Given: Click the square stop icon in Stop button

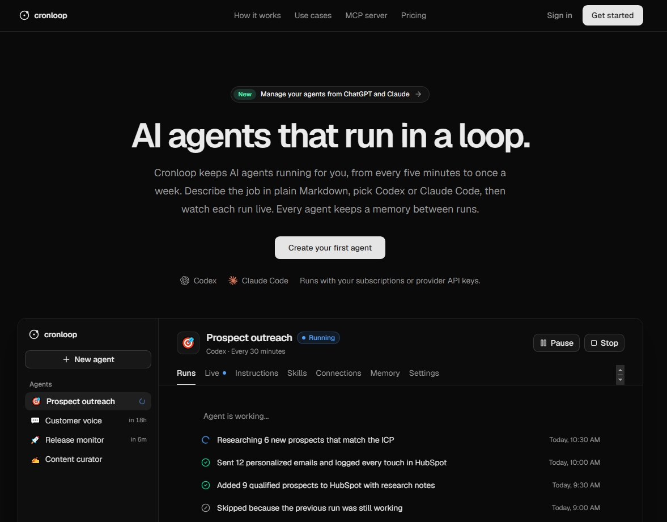Looking at the screenshot, I should pyautogui.click(x=594, y=343).
